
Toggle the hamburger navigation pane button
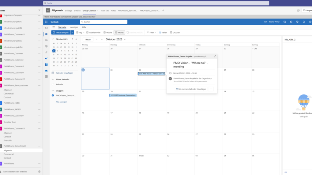(53, 27)
